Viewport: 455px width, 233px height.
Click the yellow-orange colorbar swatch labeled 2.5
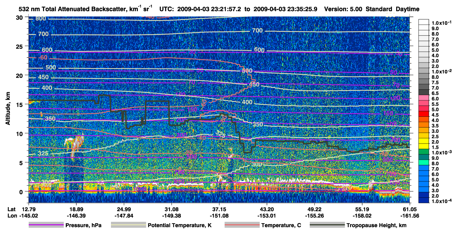pos(424,136)
